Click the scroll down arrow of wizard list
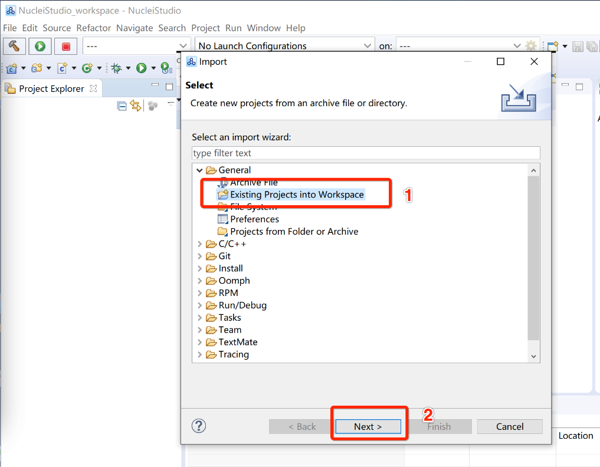600x467 pixels. [533, 357]
